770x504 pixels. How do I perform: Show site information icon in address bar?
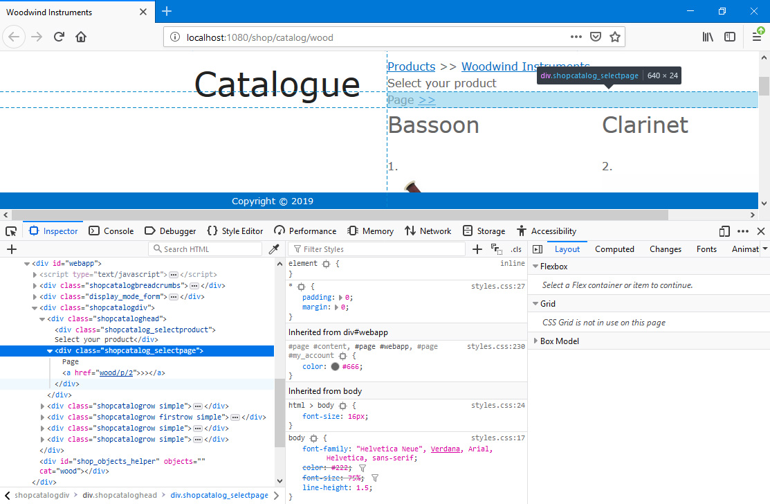[175, 37]
